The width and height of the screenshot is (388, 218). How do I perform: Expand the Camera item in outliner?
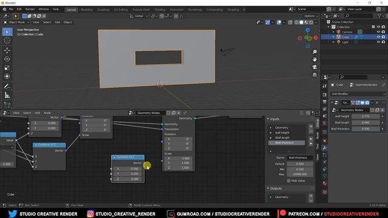tap(333, 32)
